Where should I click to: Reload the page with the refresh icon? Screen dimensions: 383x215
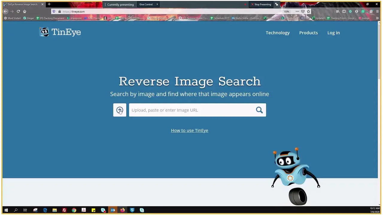18,11
